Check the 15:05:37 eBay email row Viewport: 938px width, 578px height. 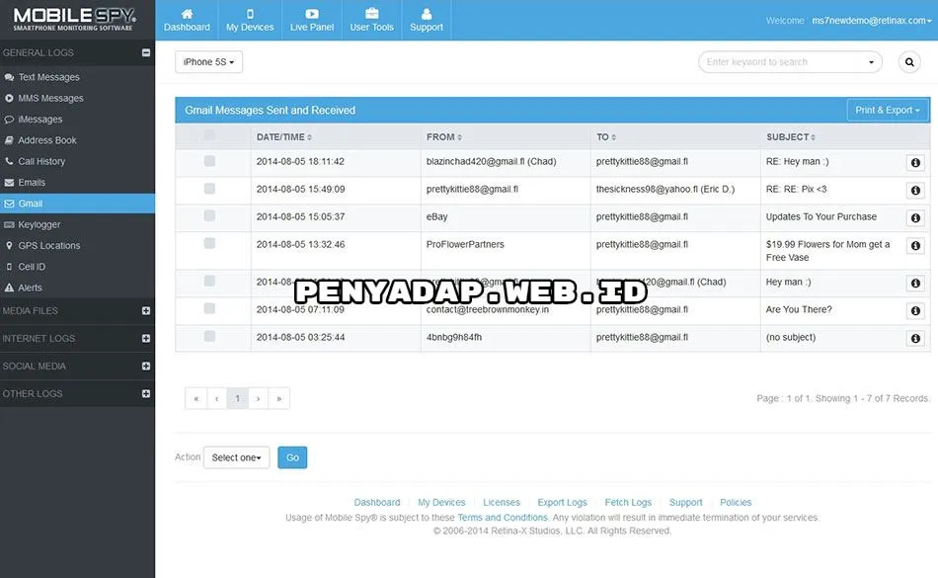209,215
